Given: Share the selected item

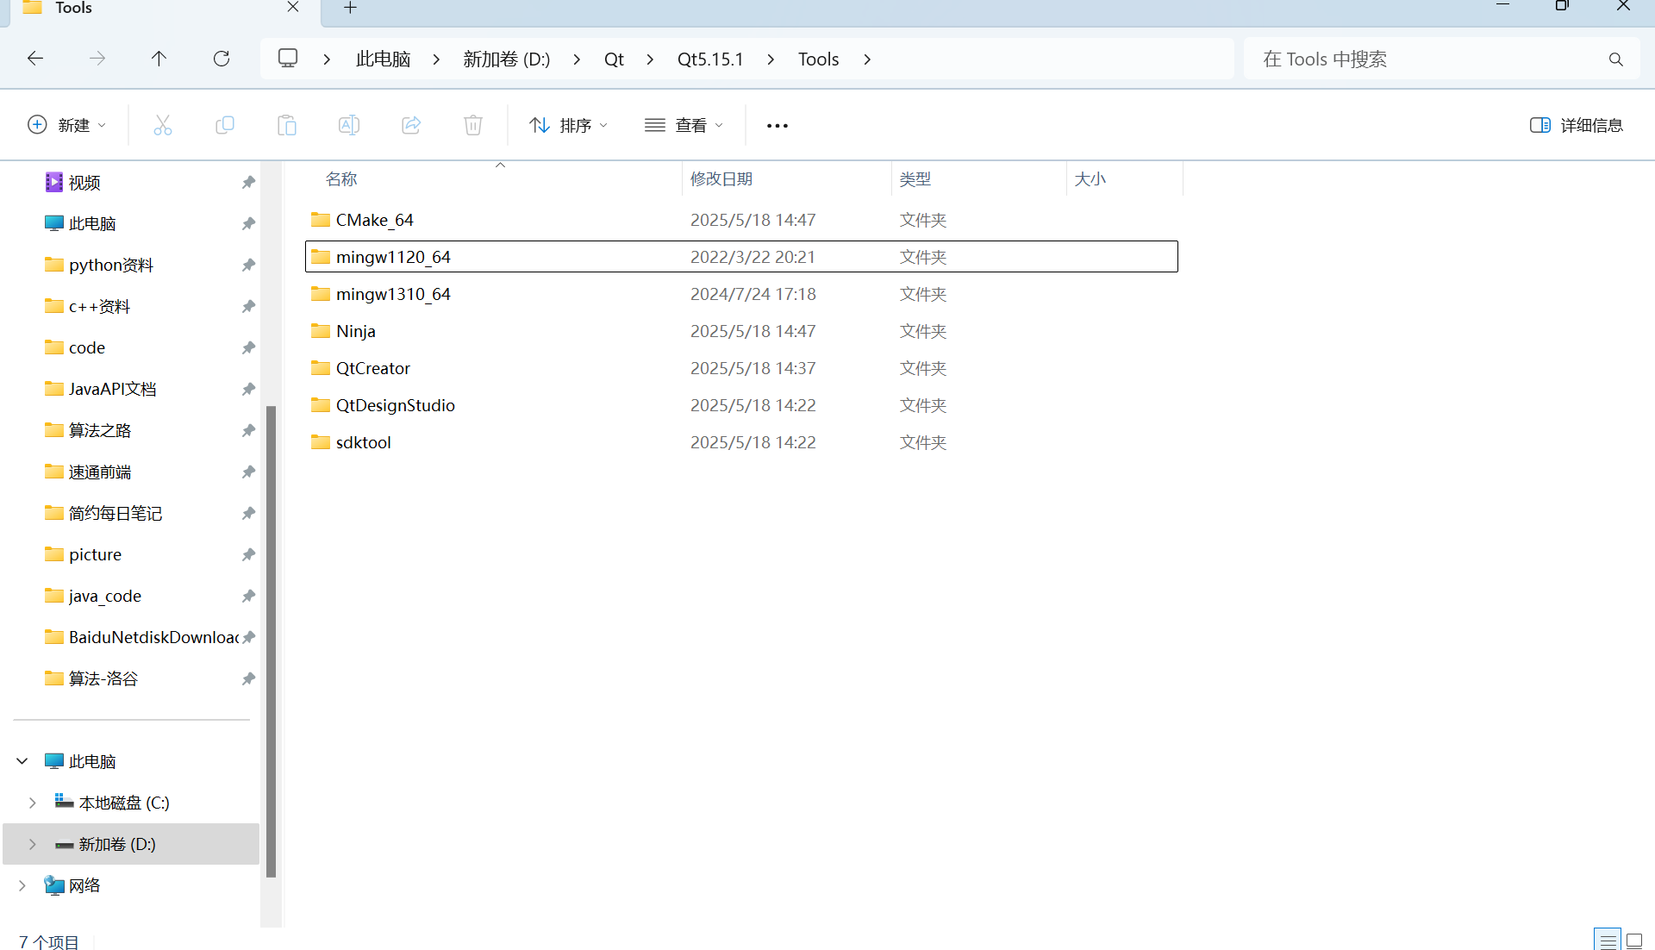Looking at the screenshot, I should (411, 125).
